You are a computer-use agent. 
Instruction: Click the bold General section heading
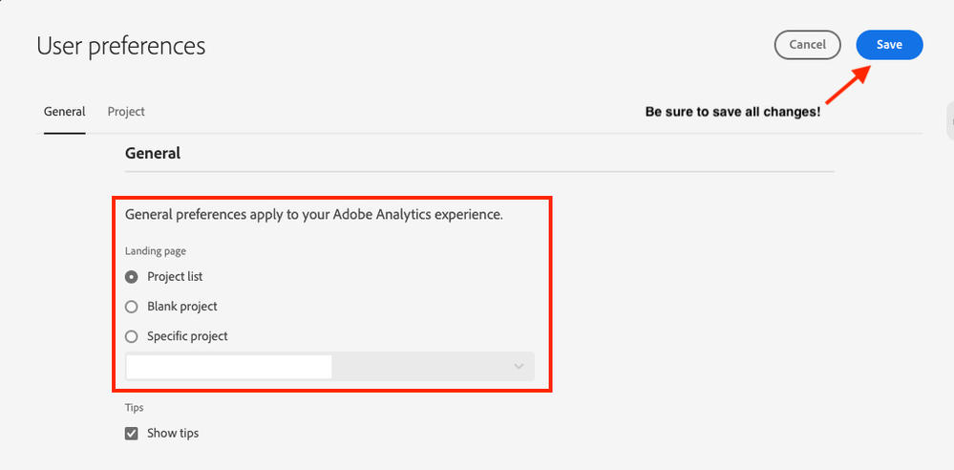click(x=153, y=153)
